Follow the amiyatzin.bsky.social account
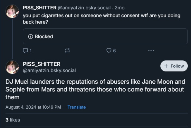The height and width of the screenshot is (128, 191). tap(174, 66)
